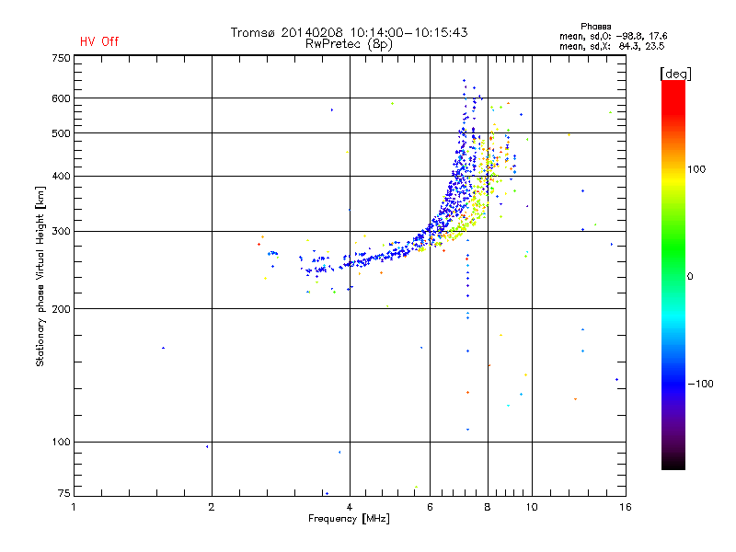Click the Frequency [MHz] axis label
736x552 pixels.
coord(349,520)
